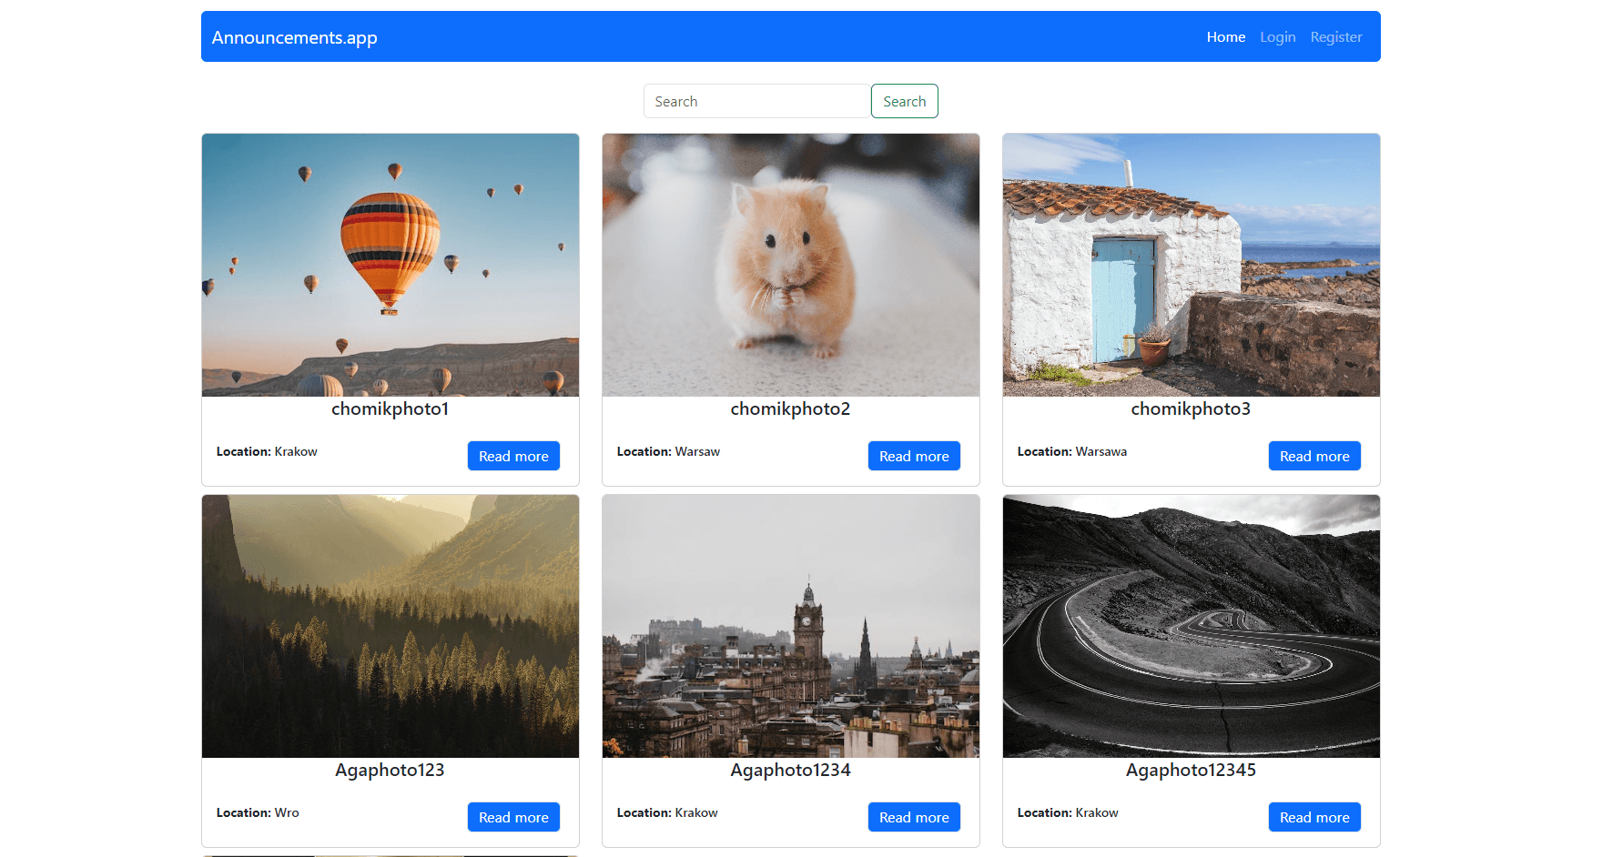The height and width of the screenshot is (857, 1623).
Task: Read more about chomikphoto3
Action: [1314, 456]
